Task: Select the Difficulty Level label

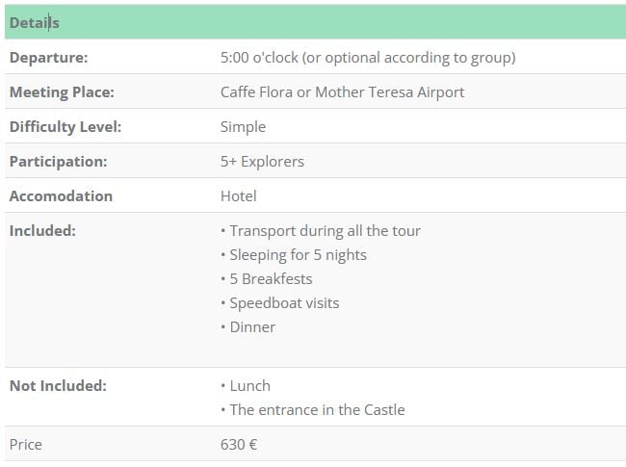Action: pos(65,127)
